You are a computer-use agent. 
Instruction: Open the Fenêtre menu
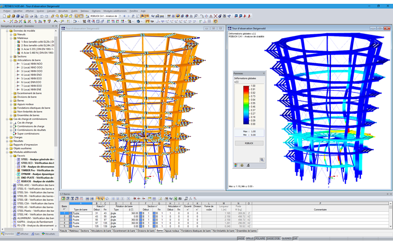tap(134, 11)
